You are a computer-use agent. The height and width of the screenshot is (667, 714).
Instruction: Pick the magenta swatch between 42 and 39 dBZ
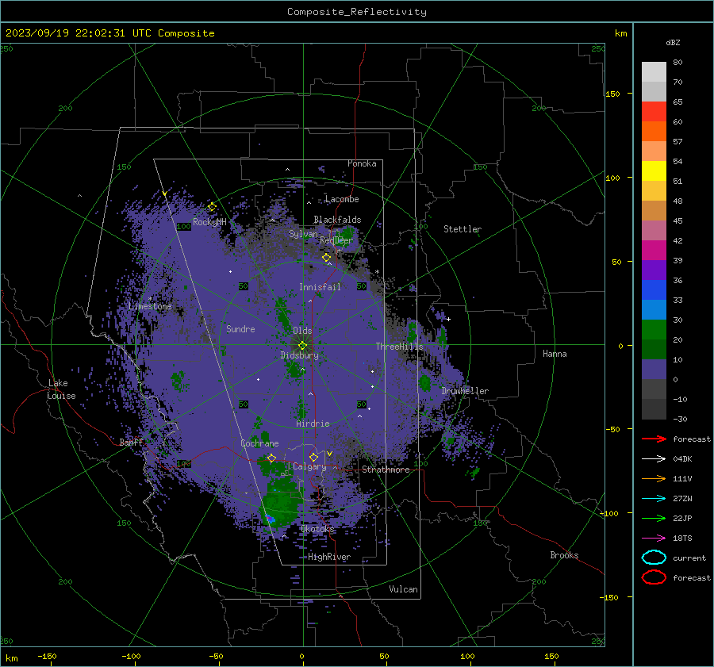tap(654, 251)
